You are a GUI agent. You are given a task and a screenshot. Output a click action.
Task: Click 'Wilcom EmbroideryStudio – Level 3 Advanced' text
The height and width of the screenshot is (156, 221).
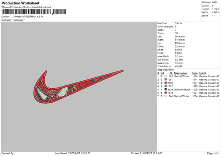pyautogui.click(x=26, y=7)
